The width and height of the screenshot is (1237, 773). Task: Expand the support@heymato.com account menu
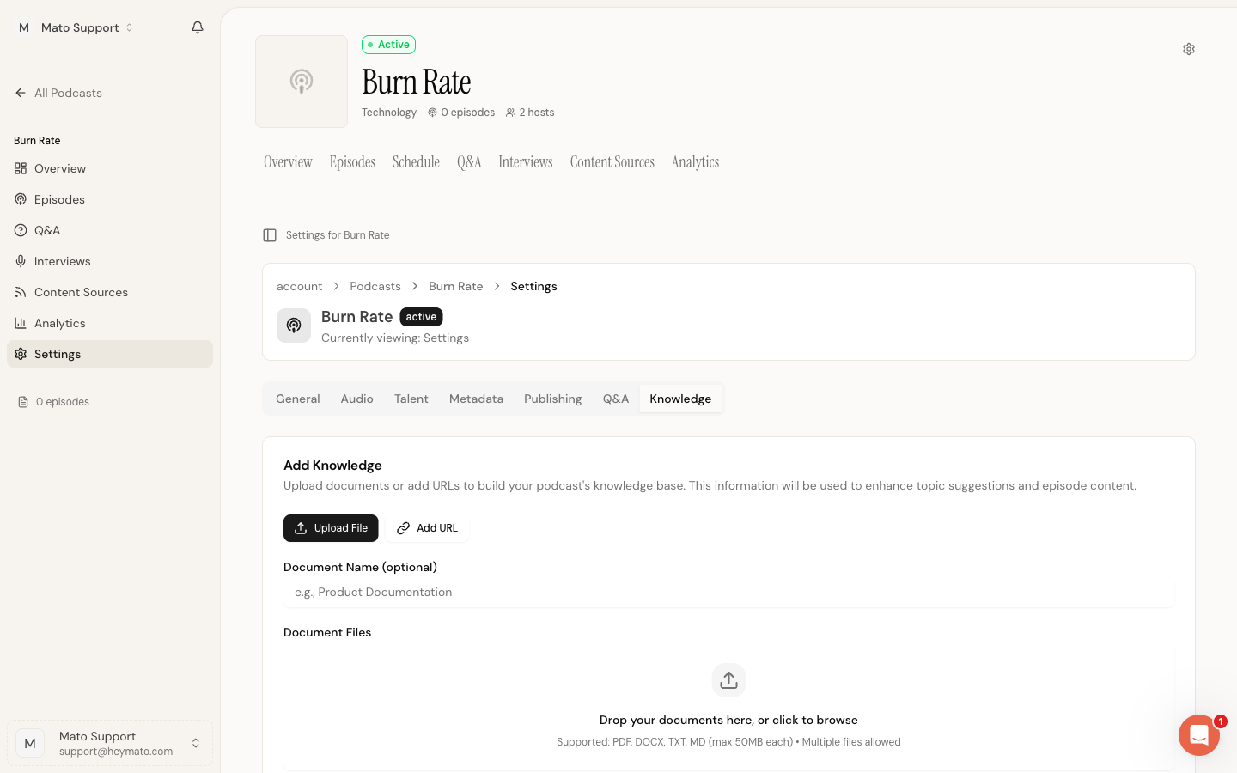pos(110,743)
